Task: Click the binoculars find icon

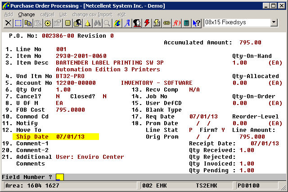Action: coord(97,23)
